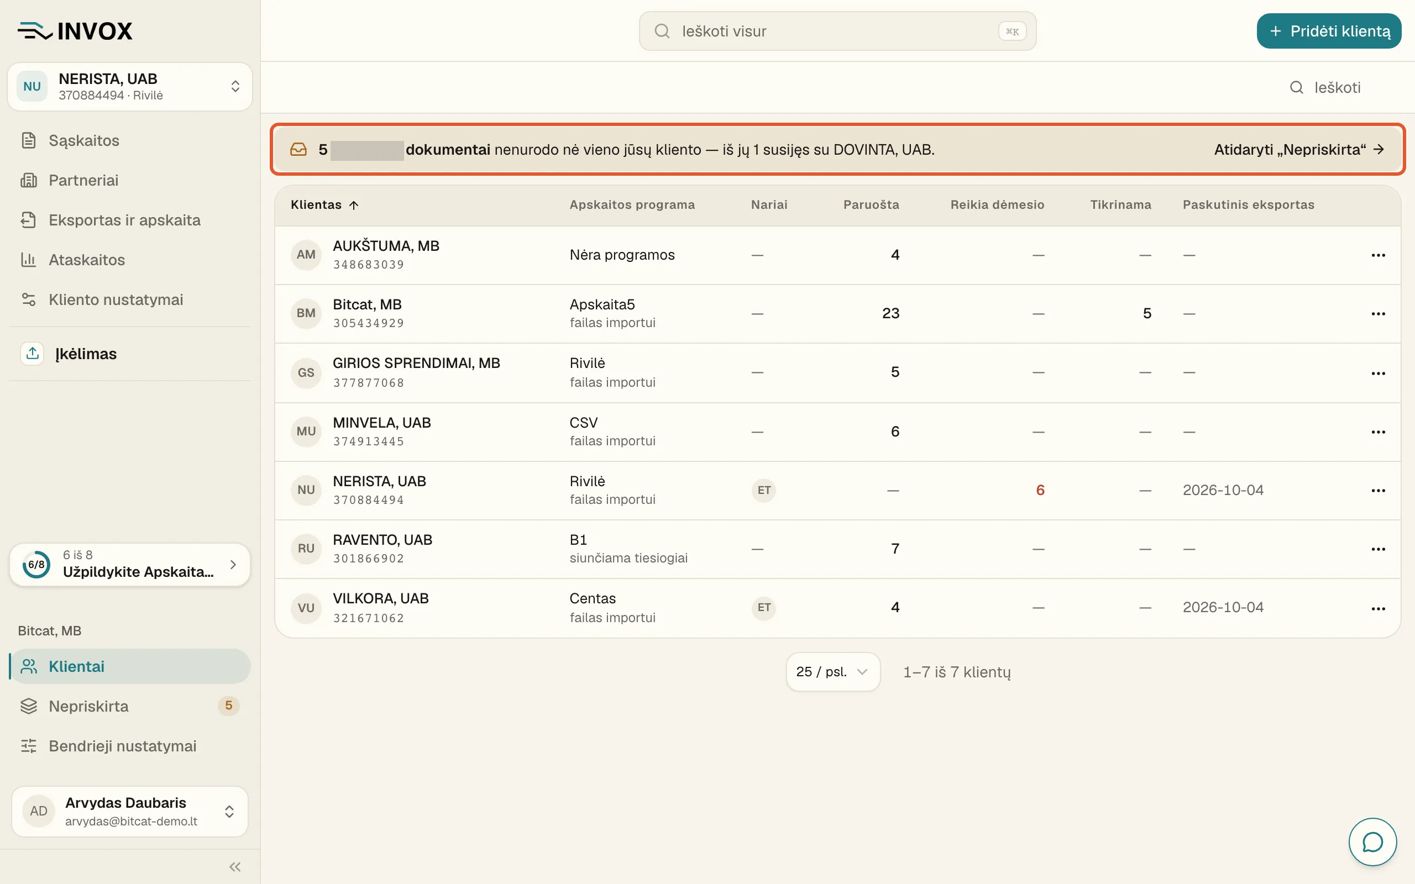Open row actions for AUKŠTUMA, MB
The width and height of the screenshot is (1415, 884).
(x=1378, y=255)
